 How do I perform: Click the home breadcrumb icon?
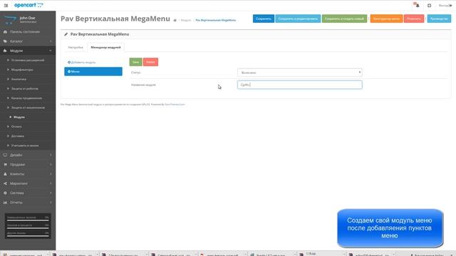pos(175,21)
